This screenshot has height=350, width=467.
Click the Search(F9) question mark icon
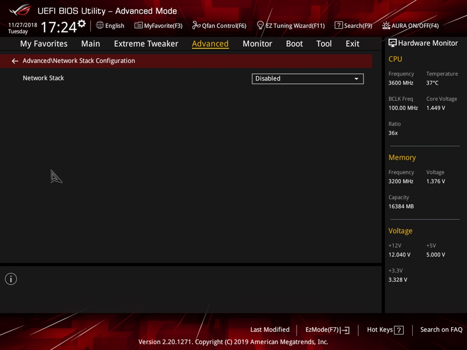(x=339, y=25)
